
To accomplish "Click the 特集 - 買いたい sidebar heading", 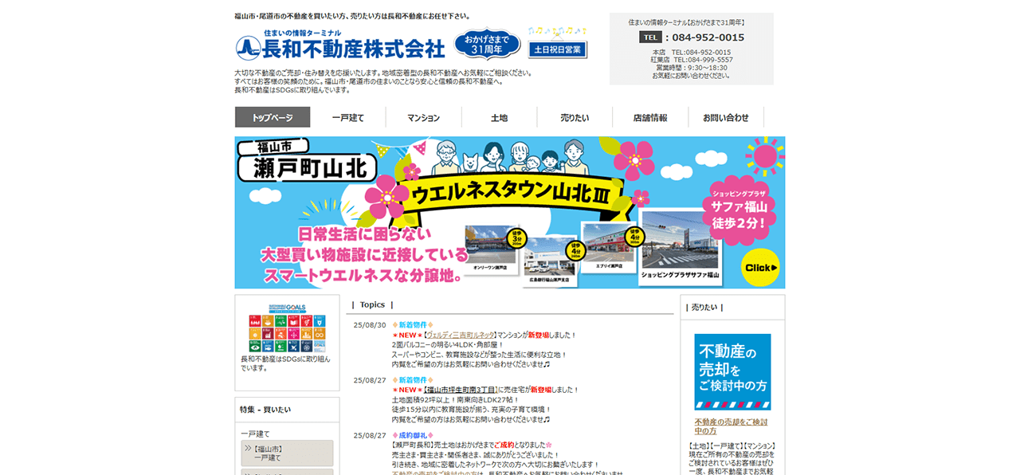I will pos(265,410).
